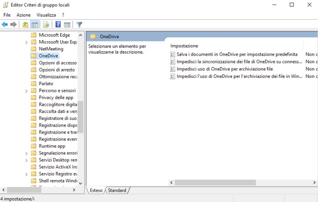Toggle the action pane toolbar icon

tap(67, 24)
